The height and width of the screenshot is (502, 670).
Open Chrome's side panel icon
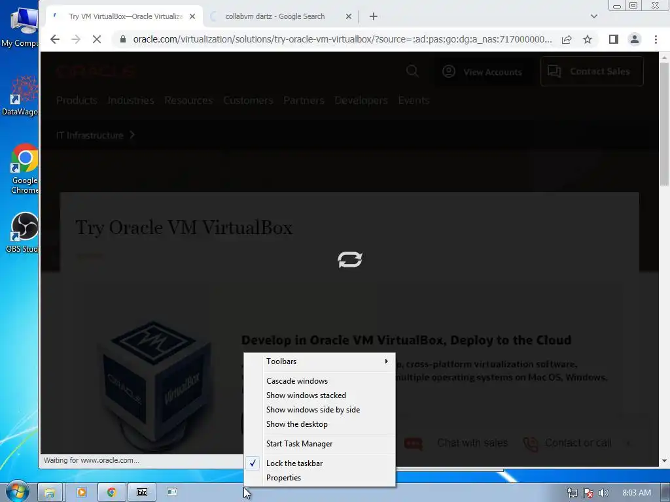(x=614, y=39)
